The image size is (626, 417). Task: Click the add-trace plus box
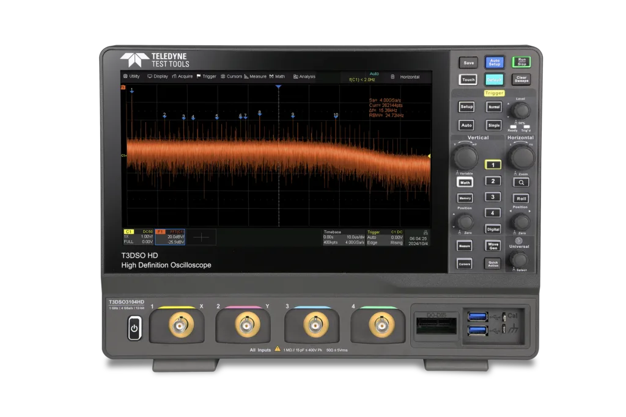(201, 236)
